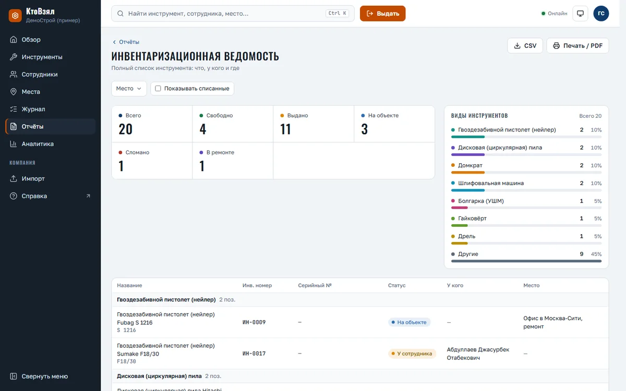Viewport: 626px width, 391px height.
Task: Click the Место column header in the table
Action: pos(532,286)
